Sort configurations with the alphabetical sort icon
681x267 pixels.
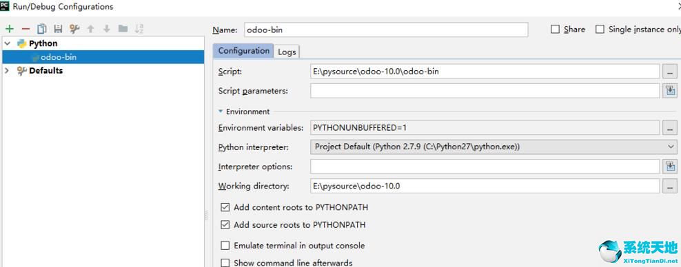pos(139,29)
